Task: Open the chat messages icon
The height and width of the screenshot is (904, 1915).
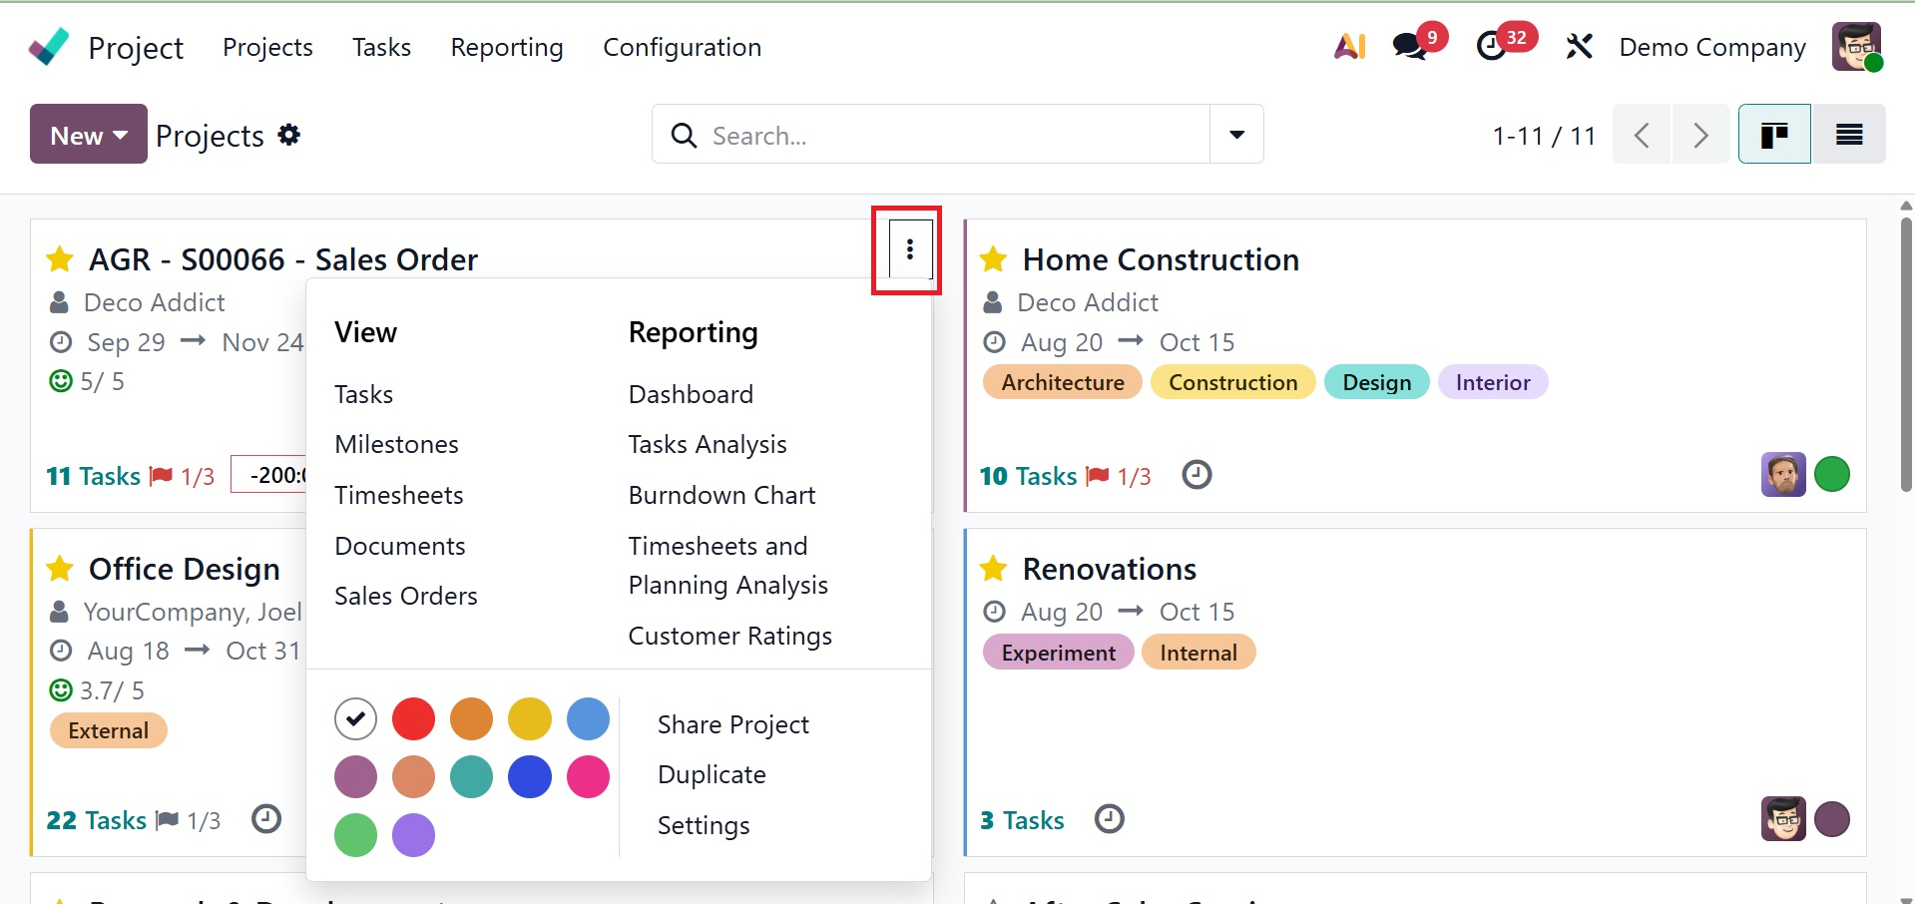Action: coord(1410,47)
